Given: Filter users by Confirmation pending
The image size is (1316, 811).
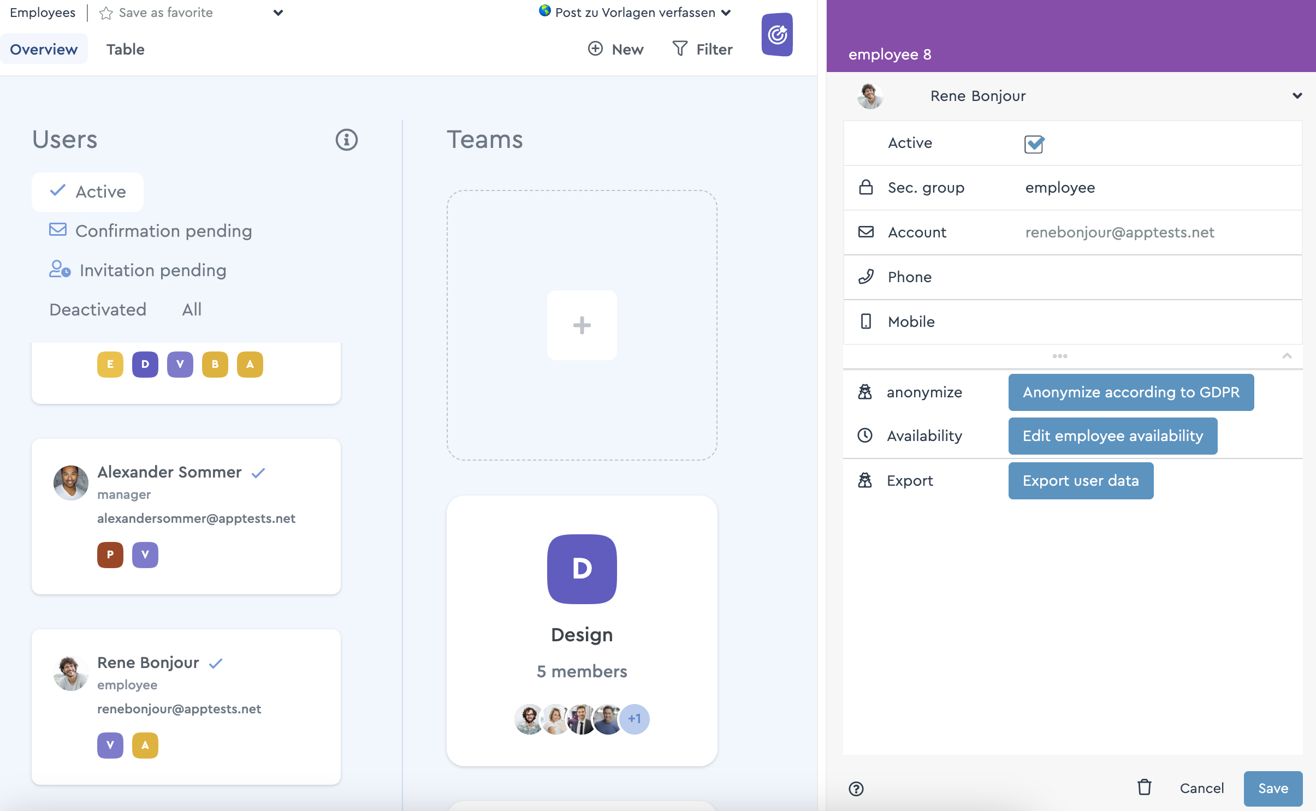Looking at the screenshot, I should [151, 231].
